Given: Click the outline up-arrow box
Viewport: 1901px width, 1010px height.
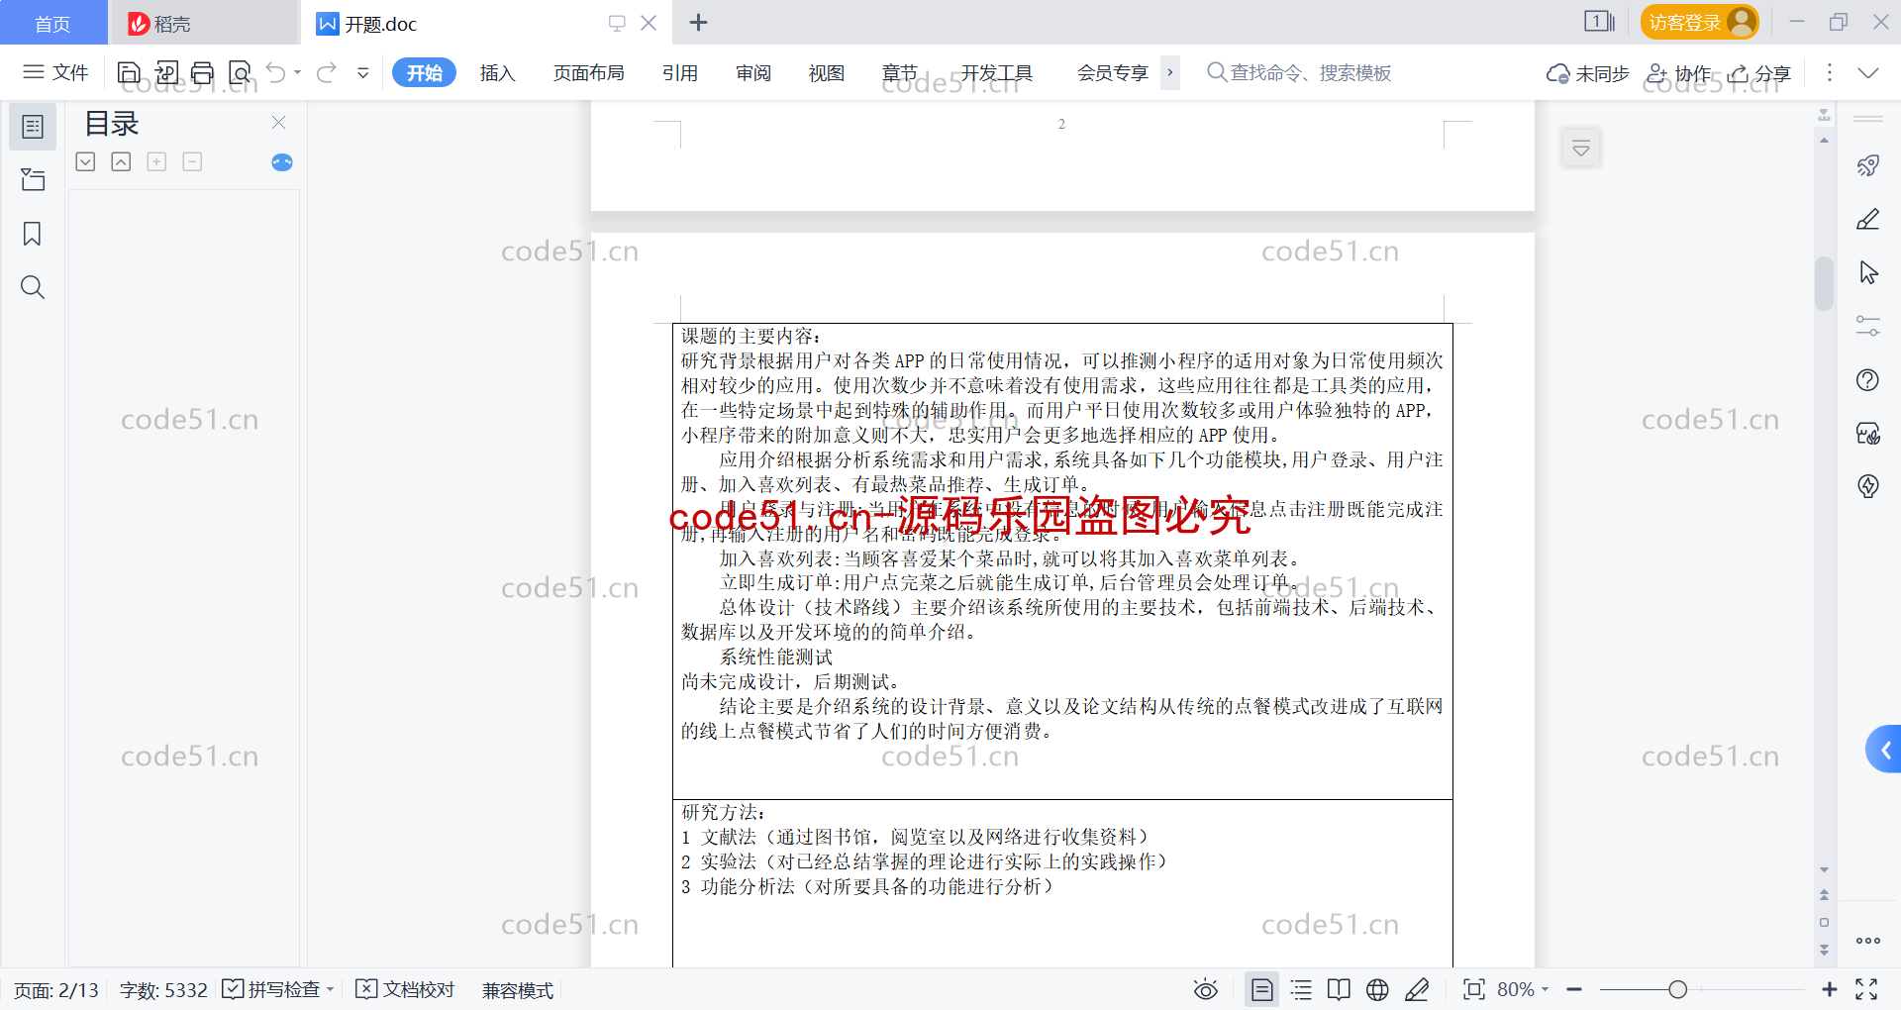Looking at the screenshot, I should (121, 161).
